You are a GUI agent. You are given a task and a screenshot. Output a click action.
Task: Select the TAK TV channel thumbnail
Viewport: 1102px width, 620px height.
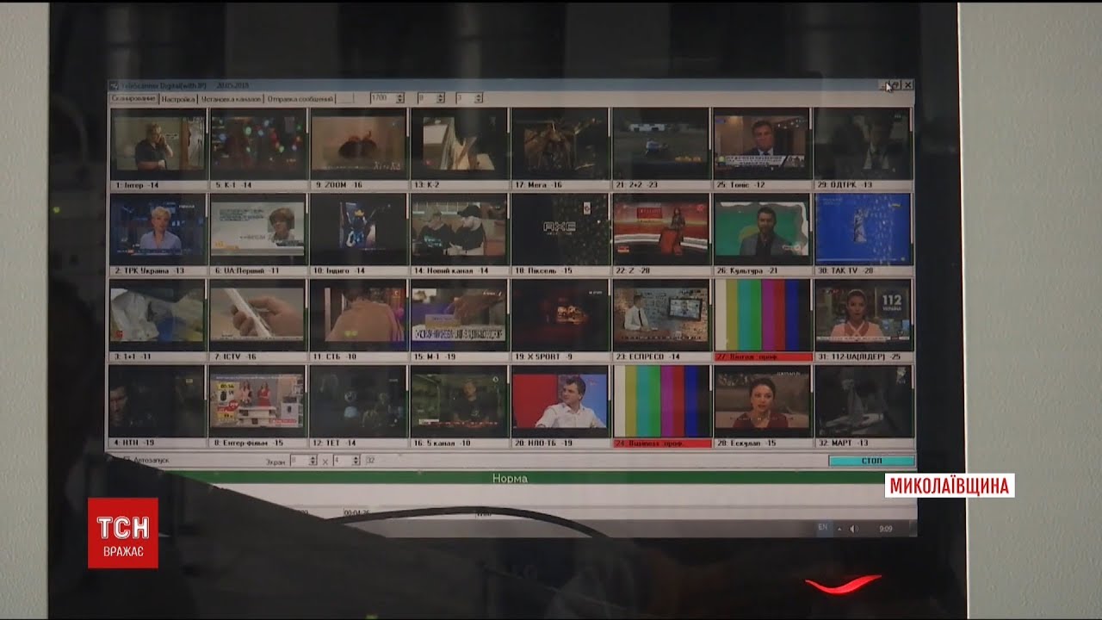[863, 229]
